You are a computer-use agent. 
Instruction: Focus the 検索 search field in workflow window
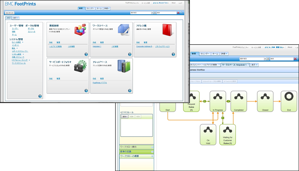click(282, 59)
